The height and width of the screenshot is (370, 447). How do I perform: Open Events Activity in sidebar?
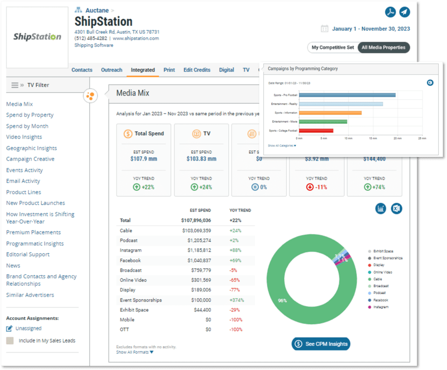[x=24, y=170]
